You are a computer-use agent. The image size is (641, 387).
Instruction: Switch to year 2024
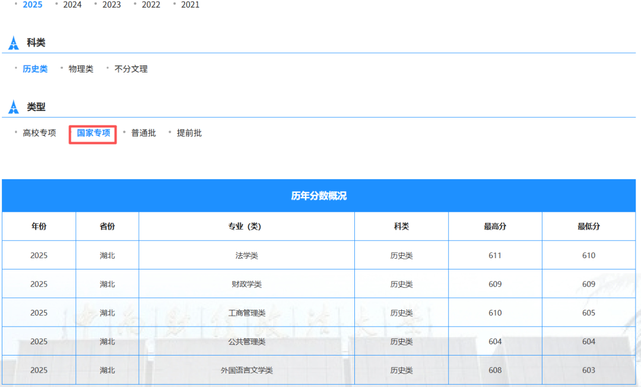tap(72, 5)
